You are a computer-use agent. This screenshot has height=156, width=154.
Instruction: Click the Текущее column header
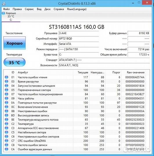tap(81, 72)
